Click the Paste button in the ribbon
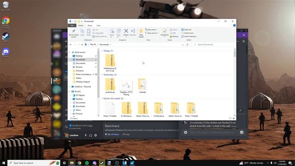This screenshot has width=295, height=166. coord(88,32)
